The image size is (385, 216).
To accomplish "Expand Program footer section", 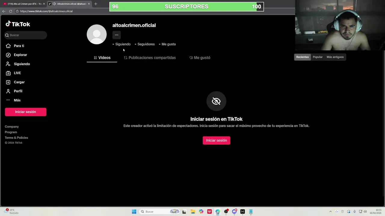I will click(x=11, y=132).
